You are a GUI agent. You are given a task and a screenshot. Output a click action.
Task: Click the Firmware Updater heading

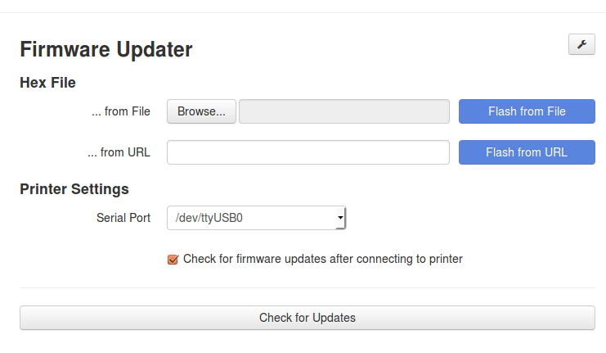(105, 49)
